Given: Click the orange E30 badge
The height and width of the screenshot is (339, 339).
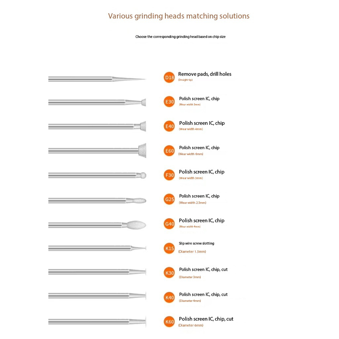Looking at the screenshot, I should point(169,102).
